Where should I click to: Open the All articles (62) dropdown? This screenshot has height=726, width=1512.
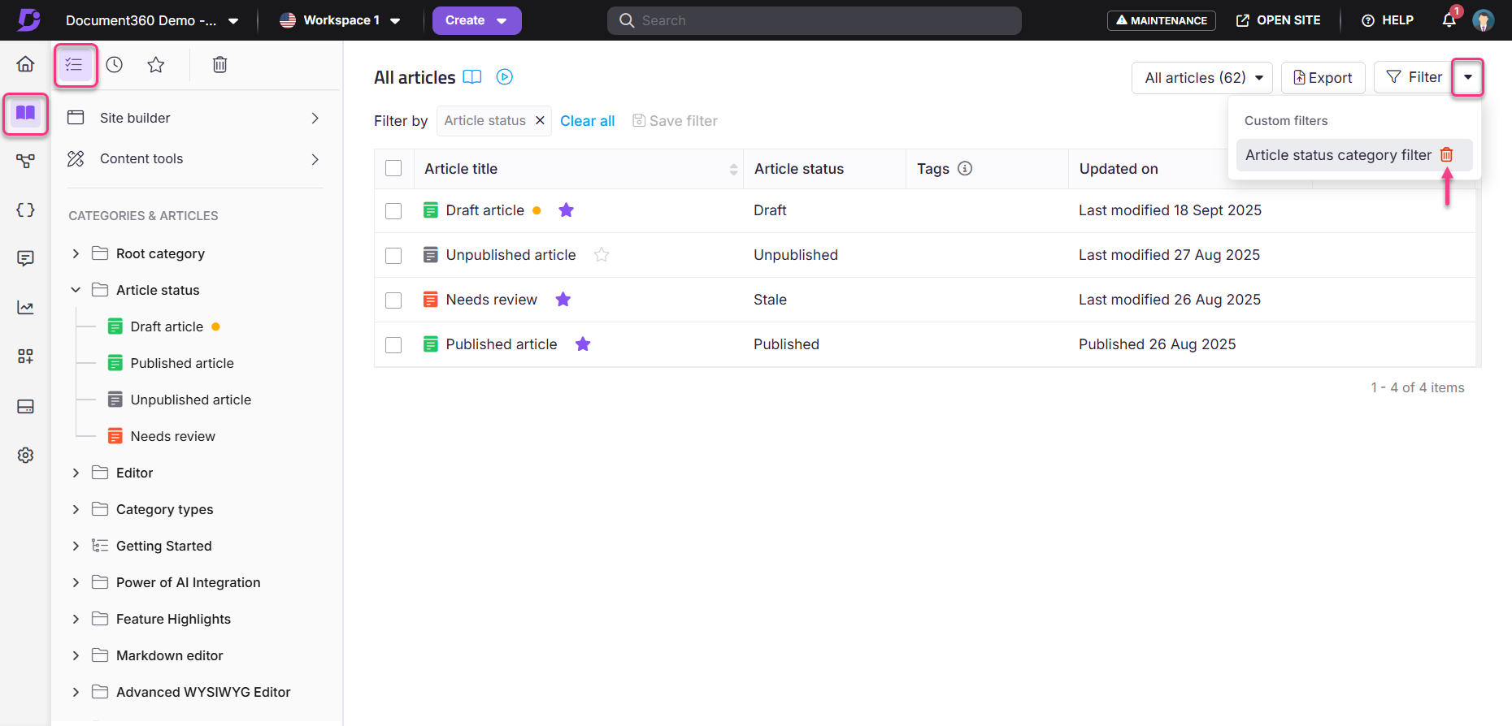1202,78
